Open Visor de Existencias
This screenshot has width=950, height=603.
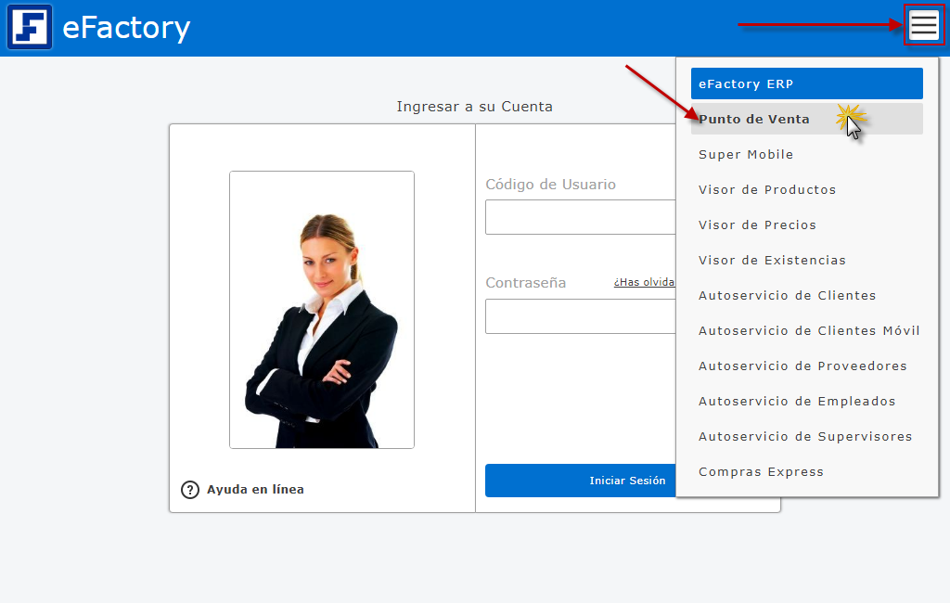click(806, 260)
